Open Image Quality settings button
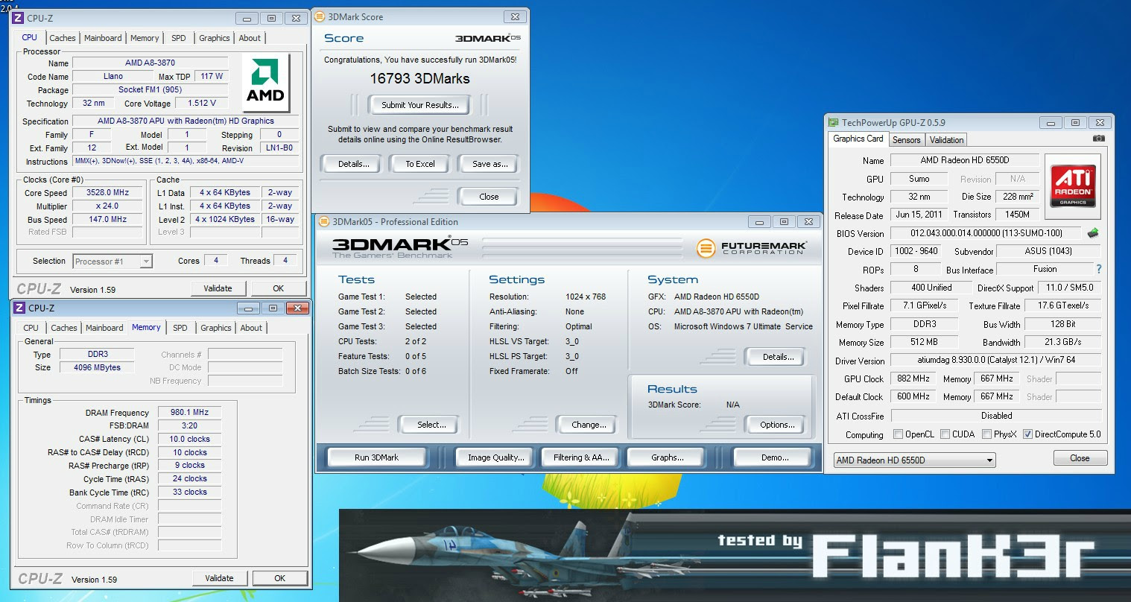1131x602 pixels. point(496,457)
